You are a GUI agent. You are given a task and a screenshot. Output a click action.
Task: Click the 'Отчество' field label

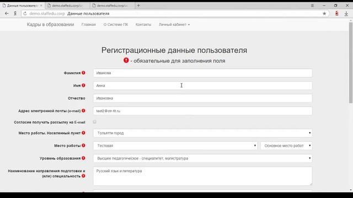click(x=77, y=98)
